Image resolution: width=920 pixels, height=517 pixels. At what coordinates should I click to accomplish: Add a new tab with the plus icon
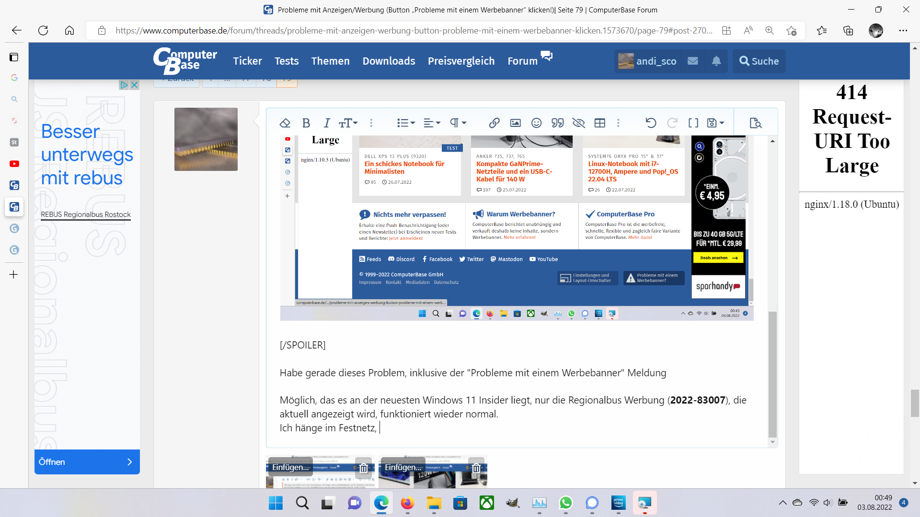(x=14, y=274)
